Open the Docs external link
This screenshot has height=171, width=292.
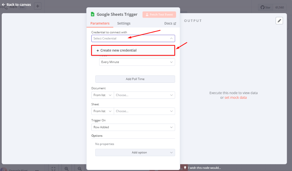click(170, 23)
